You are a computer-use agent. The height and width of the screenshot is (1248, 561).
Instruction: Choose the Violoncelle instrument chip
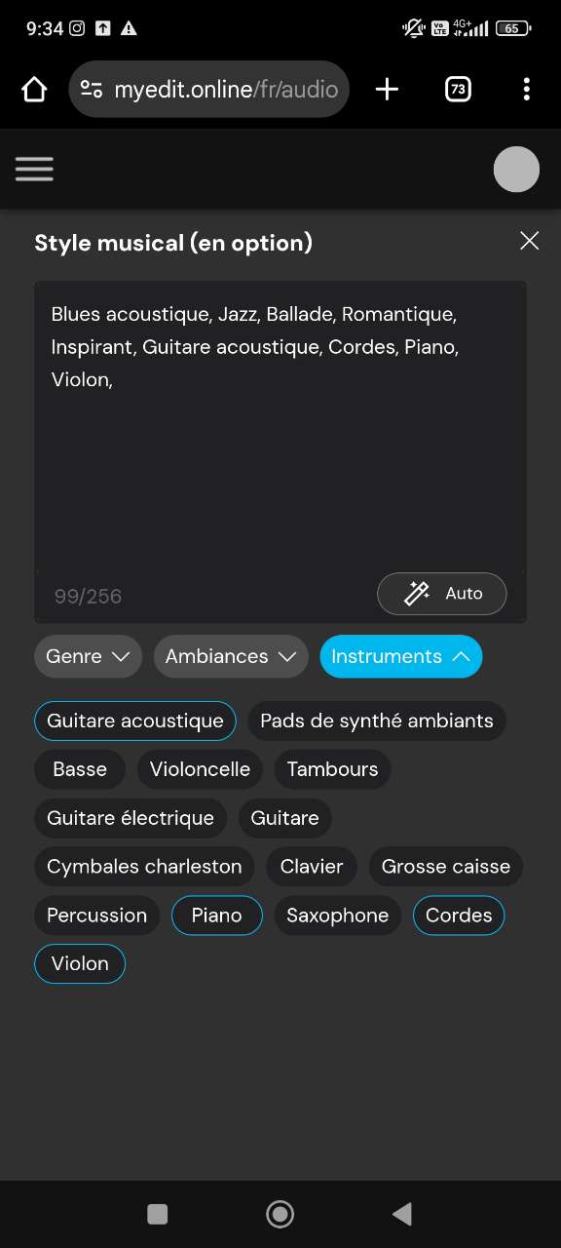[x=200, y=769]
